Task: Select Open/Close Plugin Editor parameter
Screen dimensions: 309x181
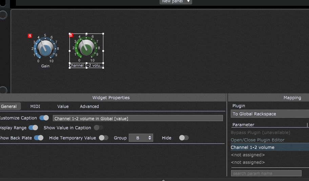Action: [257, 140]
